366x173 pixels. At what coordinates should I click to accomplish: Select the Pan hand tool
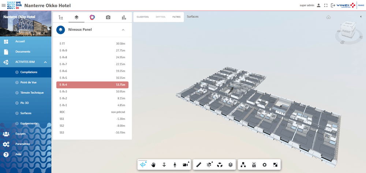[153, 165]
